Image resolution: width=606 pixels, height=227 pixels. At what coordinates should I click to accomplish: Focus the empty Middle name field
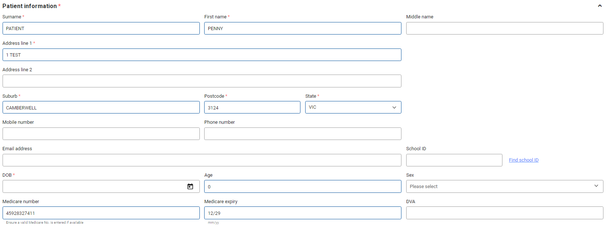[x=504, y=28]
